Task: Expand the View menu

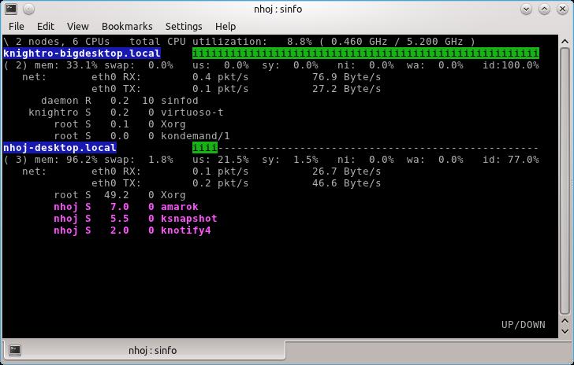Action: tap(77, 26)
